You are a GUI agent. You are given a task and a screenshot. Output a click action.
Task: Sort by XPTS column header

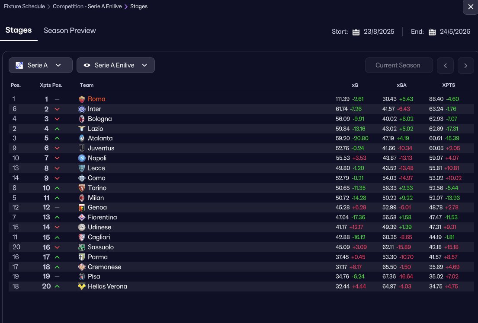pos(449,85)
